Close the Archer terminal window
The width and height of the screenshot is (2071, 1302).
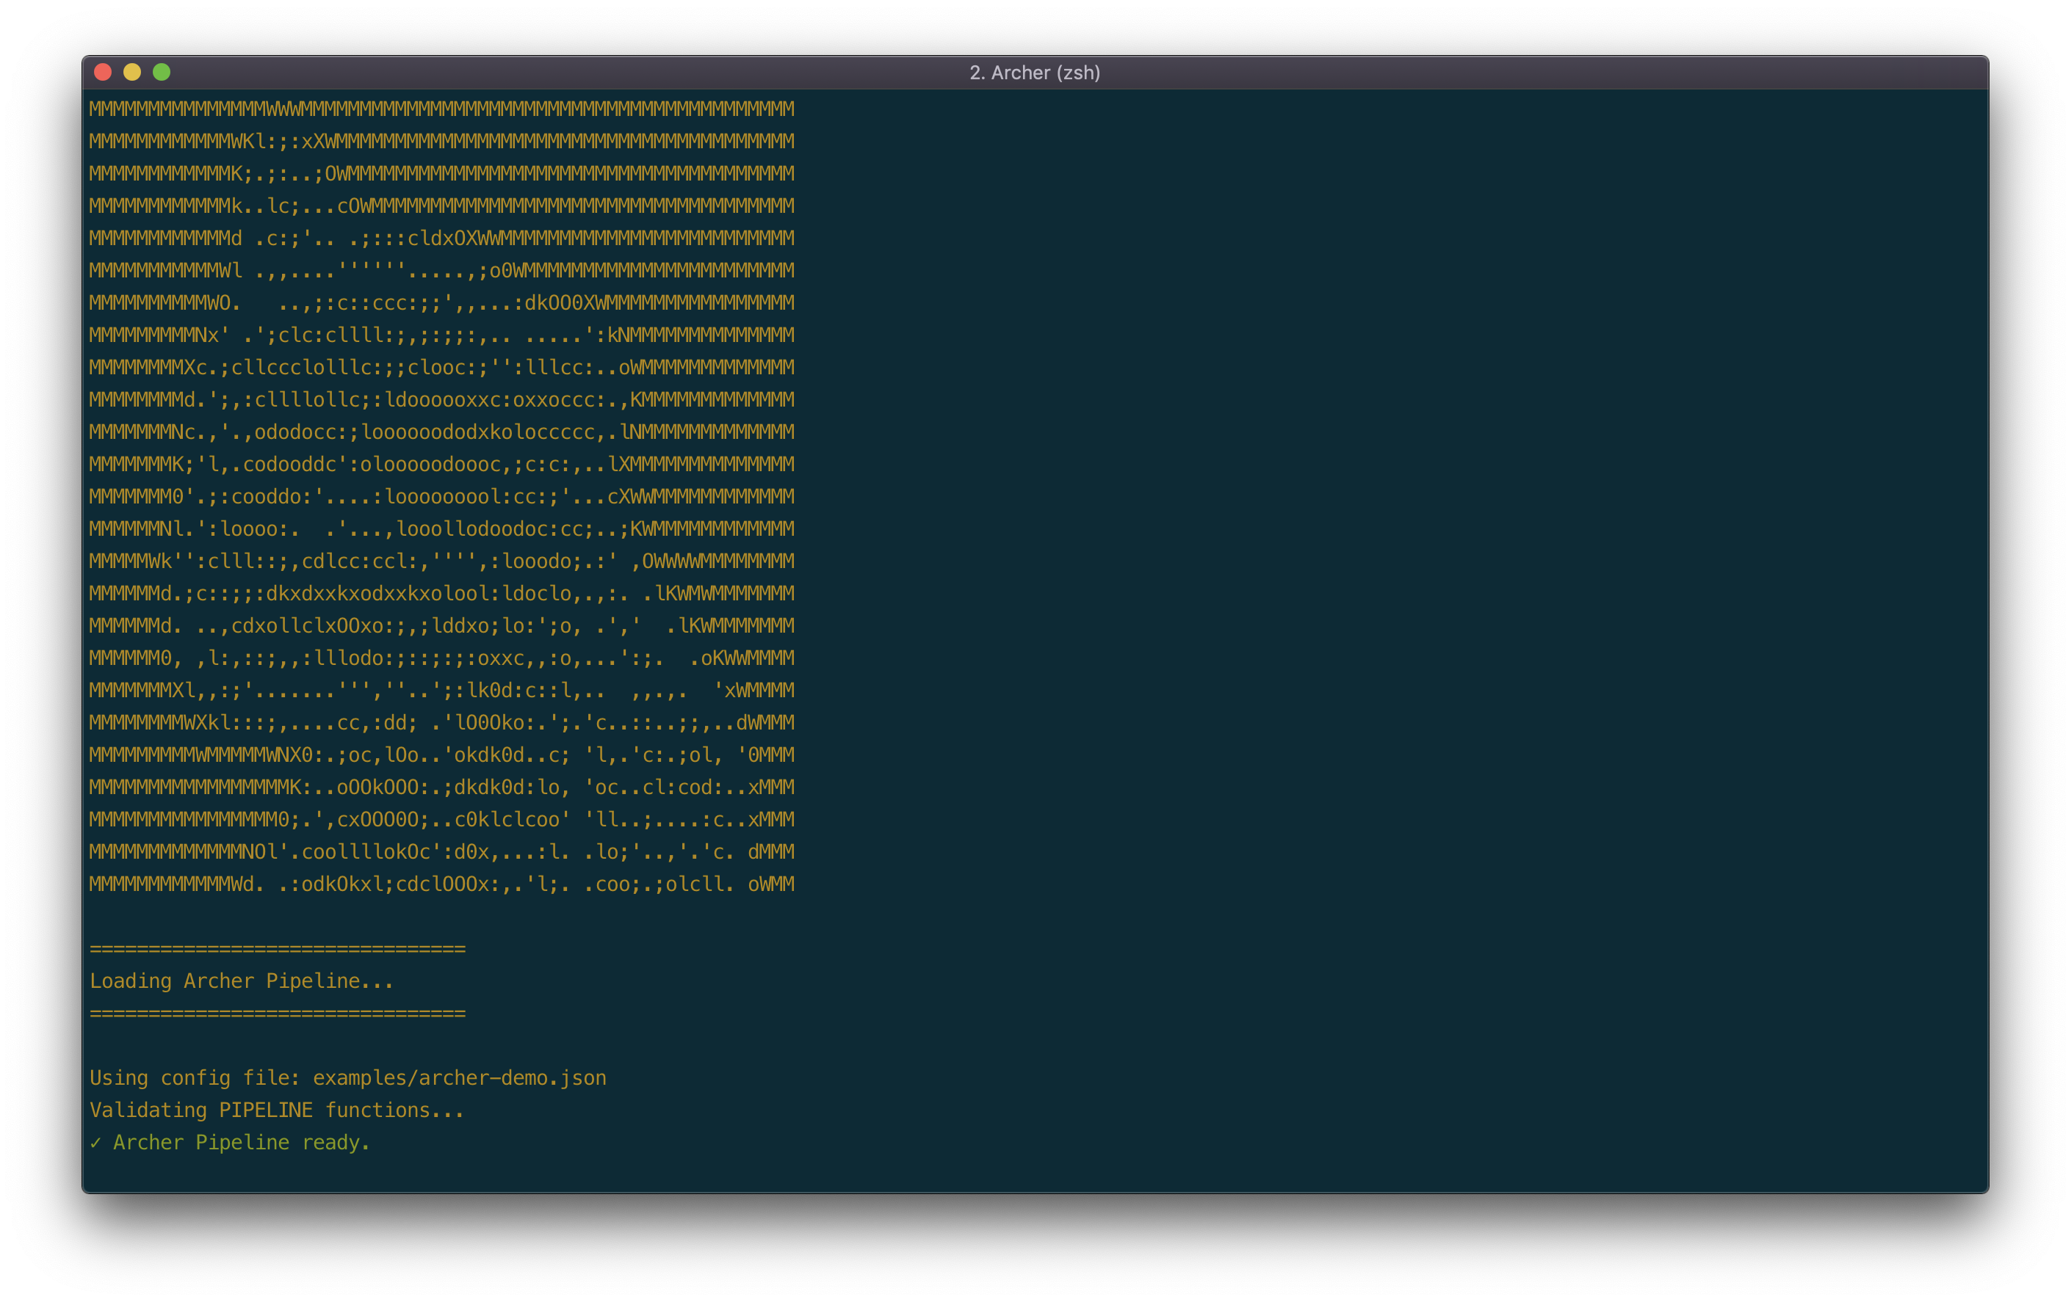pyautogui.click(x=104, y=72)
